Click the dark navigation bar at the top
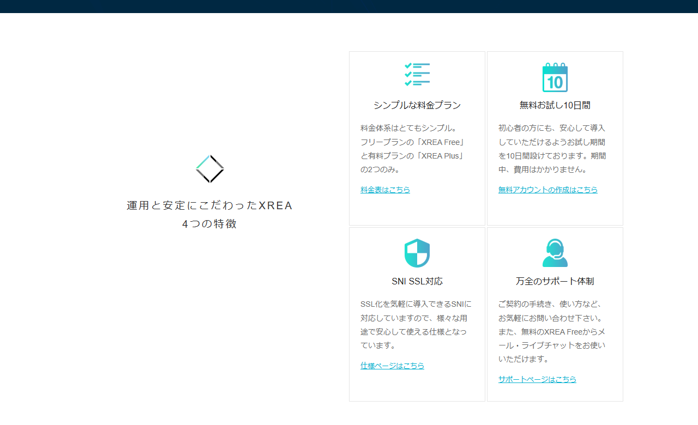698x425 pixels. pyautogui.click(x=349, y=6)
